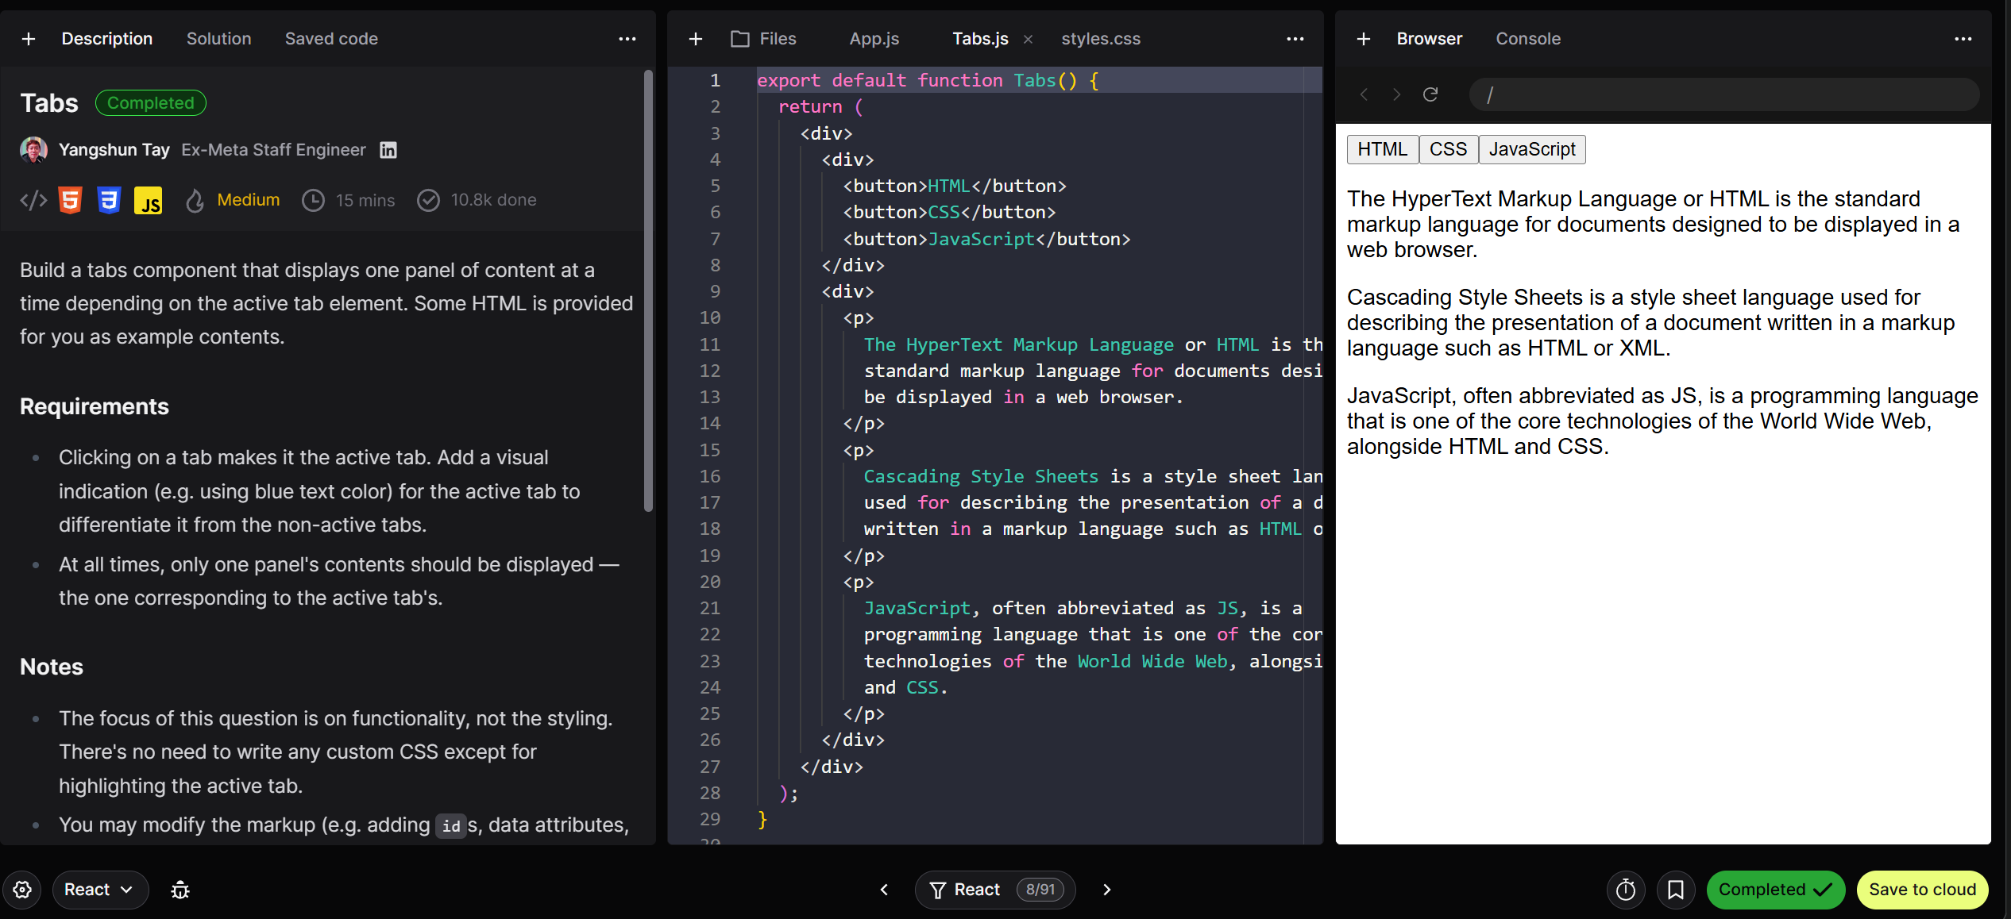Toggle the Completed status

click(x=1776, y=890)
